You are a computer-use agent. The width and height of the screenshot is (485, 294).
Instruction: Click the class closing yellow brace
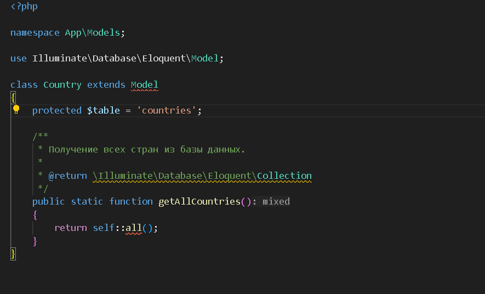click(x=13, y=254)
